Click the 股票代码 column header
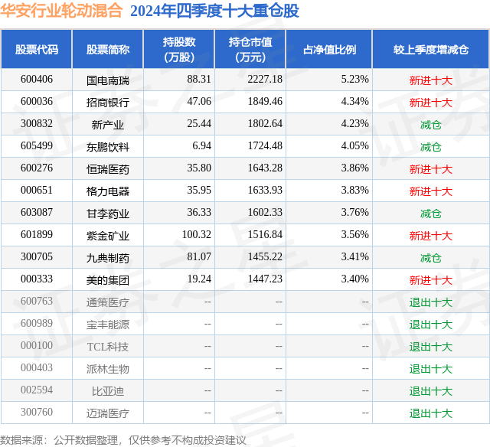The image size is (490, 447). (37, 49)
